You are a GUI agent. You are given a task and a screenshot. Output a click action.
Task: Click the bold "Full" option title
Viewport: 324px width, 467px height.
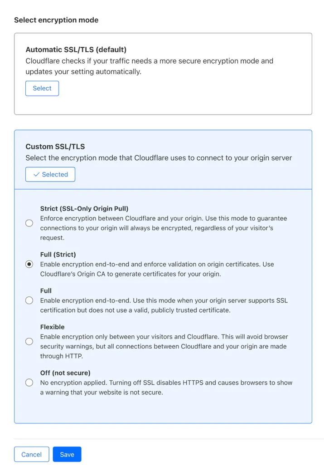tap(46, 290)
